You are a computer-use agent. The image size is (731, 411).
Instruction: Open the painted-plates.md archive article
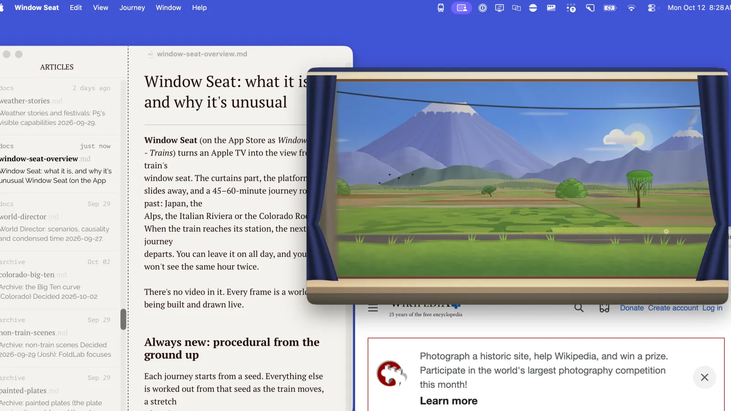pyautogui.click(x=59, y=390)
